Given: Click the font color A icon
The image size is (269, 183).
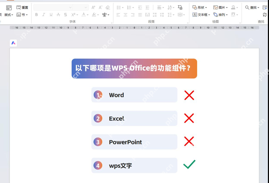Looking at the screenshot, I should point(84,15).
